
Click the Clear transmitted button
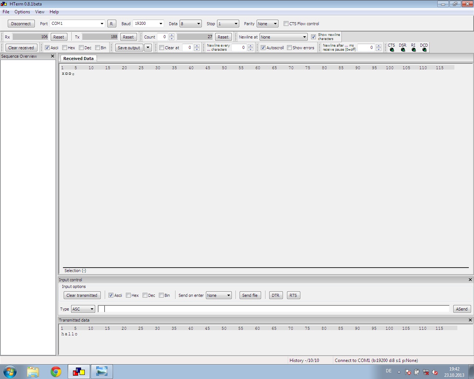(82, 295)
